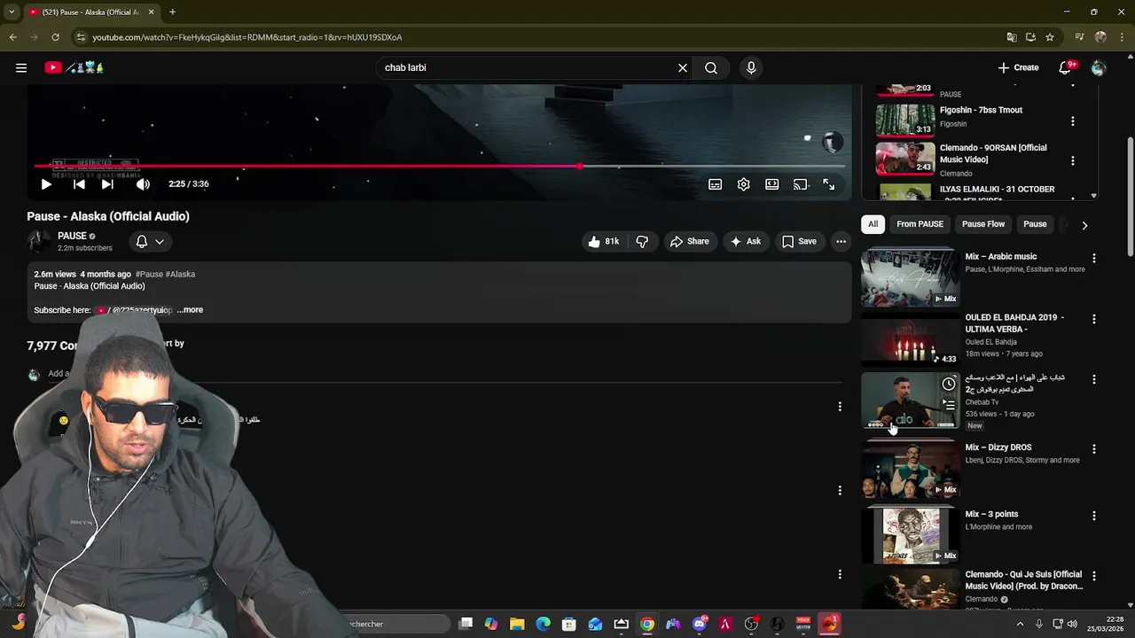Viewport: 1135px width, 638px height.
Task: Open the YouTube hamburger guide menu
Action: [21, 67]
